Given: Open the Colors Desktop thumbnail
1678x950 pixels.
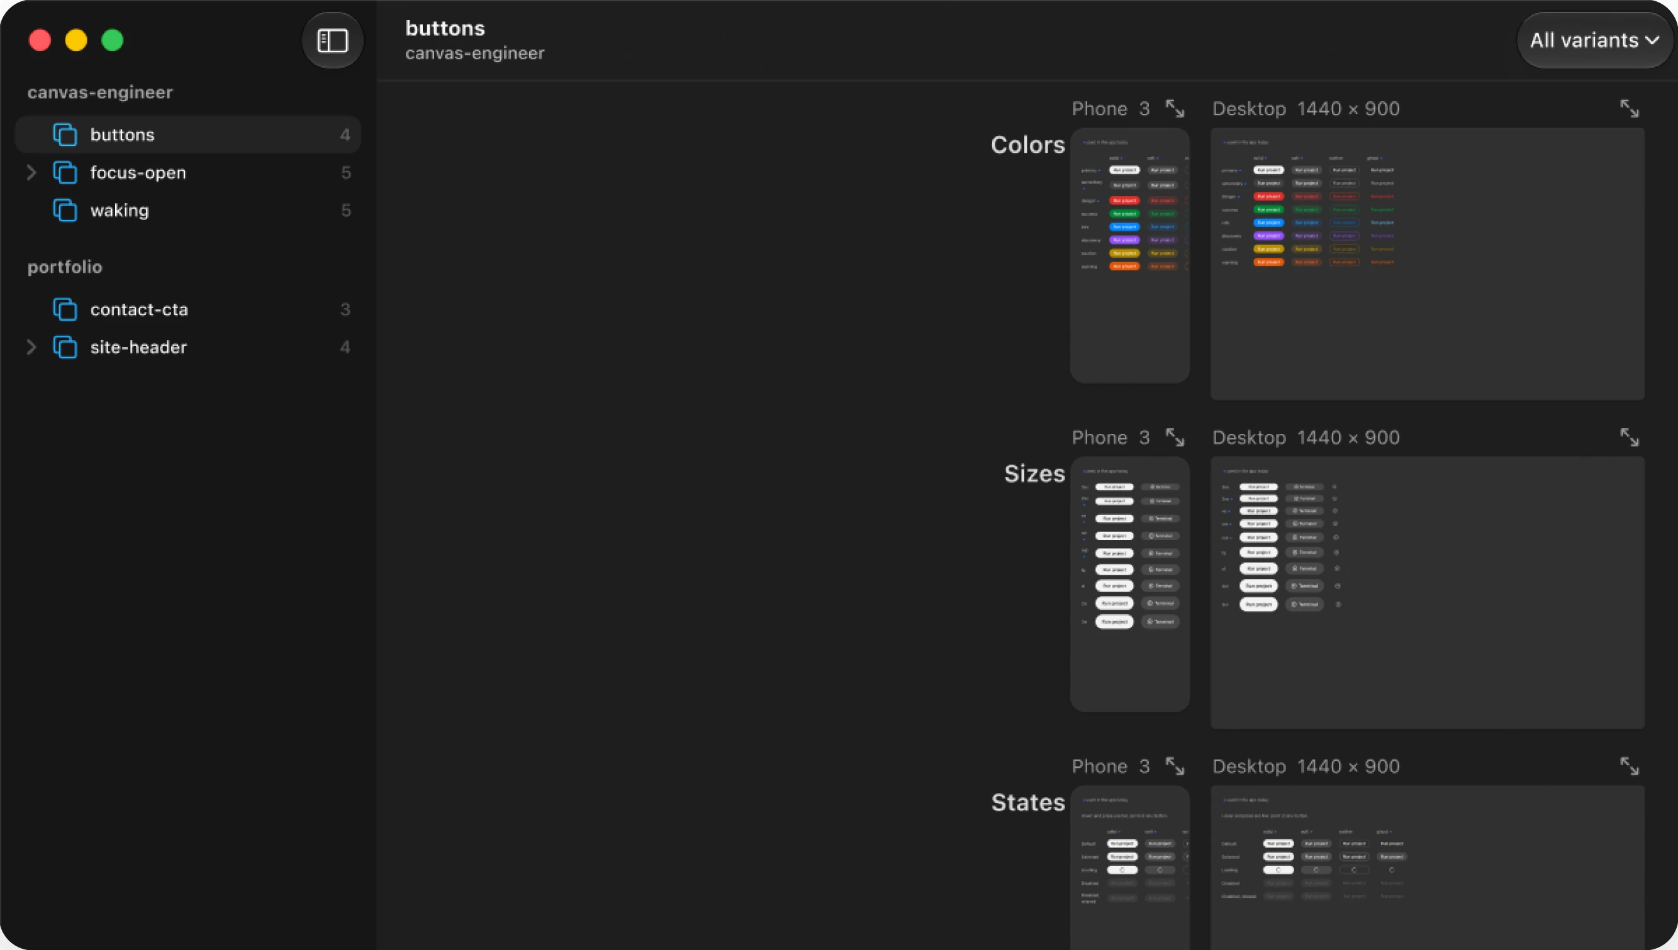Looking at the screenshot, I should click(x=1428, y=263).
